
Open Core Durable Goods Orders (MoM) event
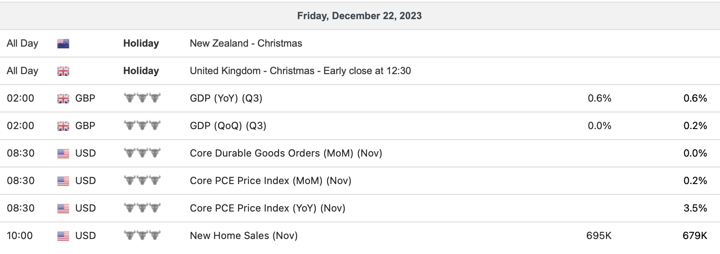point(286,153)
